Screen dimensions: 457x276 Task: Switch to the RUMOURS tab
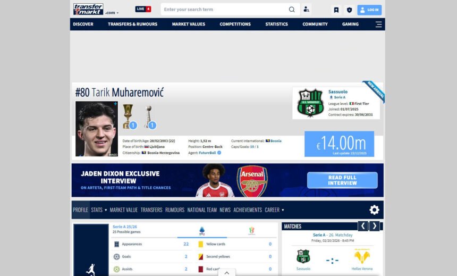pos(175,210)
